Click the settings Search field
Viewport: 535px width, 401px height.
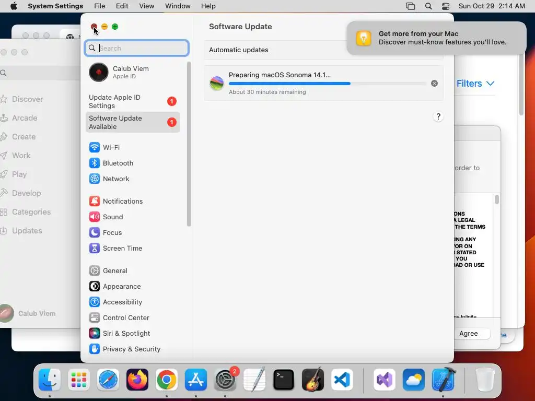[136, 48]
